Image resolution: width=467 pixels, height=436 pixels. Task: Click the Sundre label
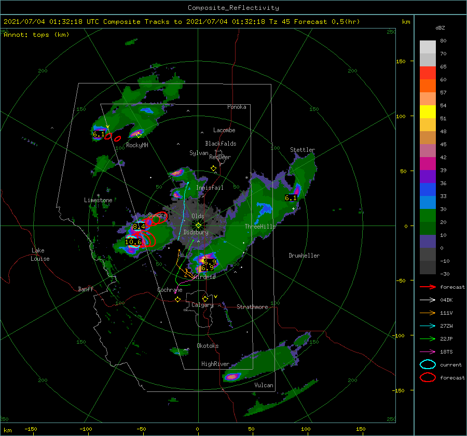tap(157, 215)
